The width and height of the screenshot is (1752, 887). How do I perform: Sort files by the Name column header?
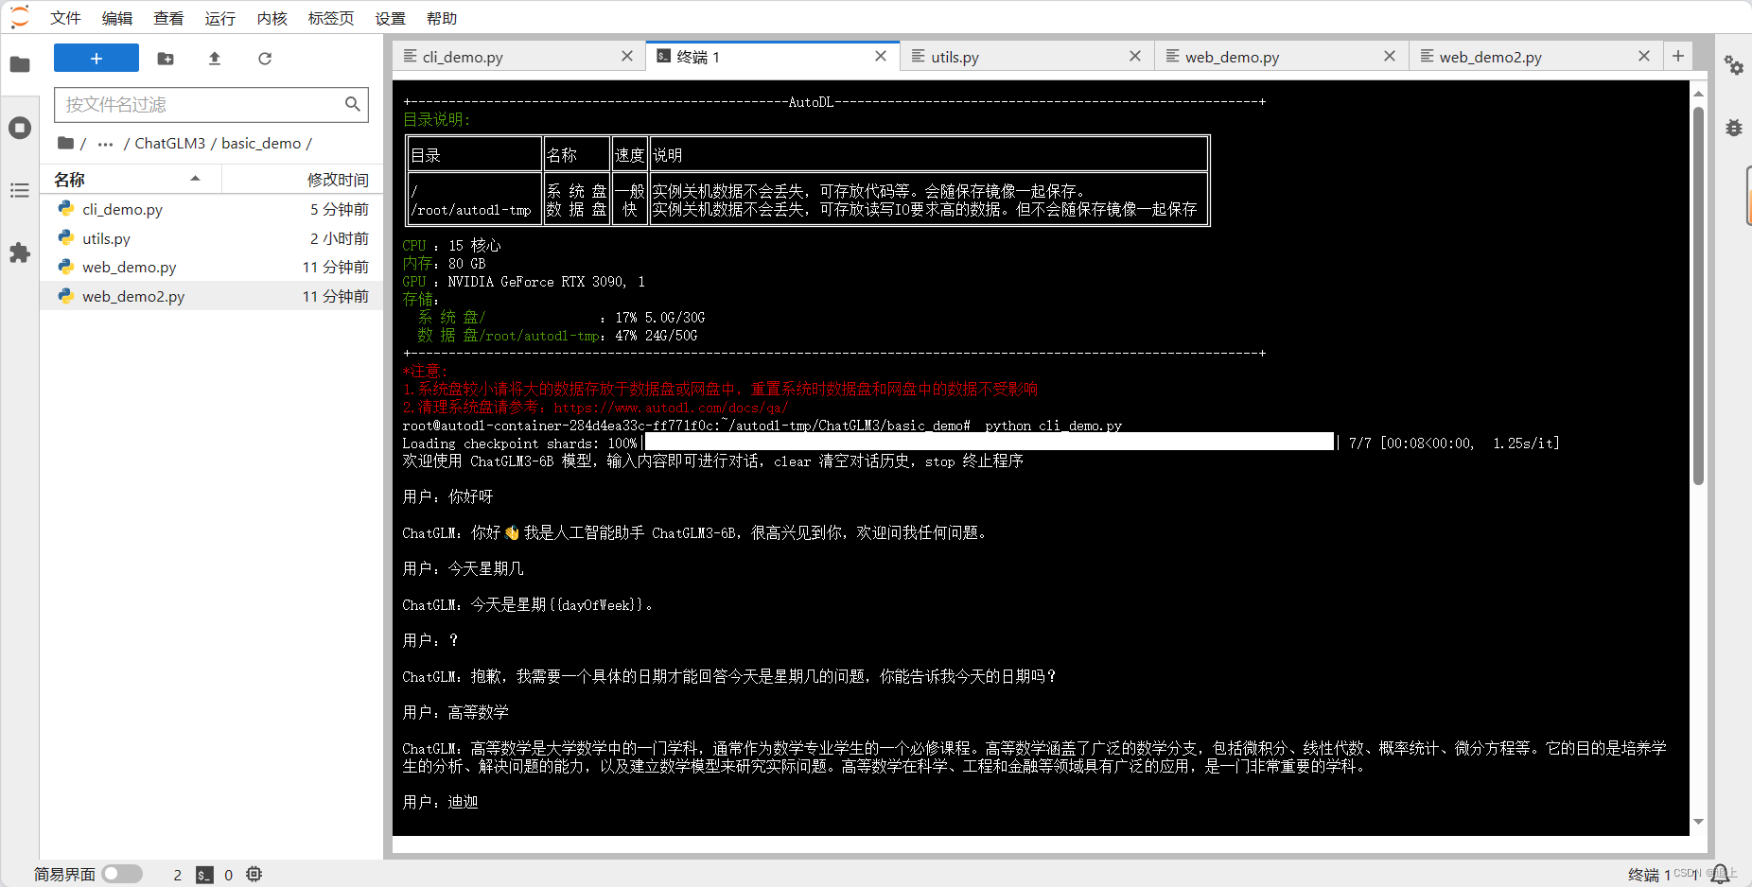[131, 179]
